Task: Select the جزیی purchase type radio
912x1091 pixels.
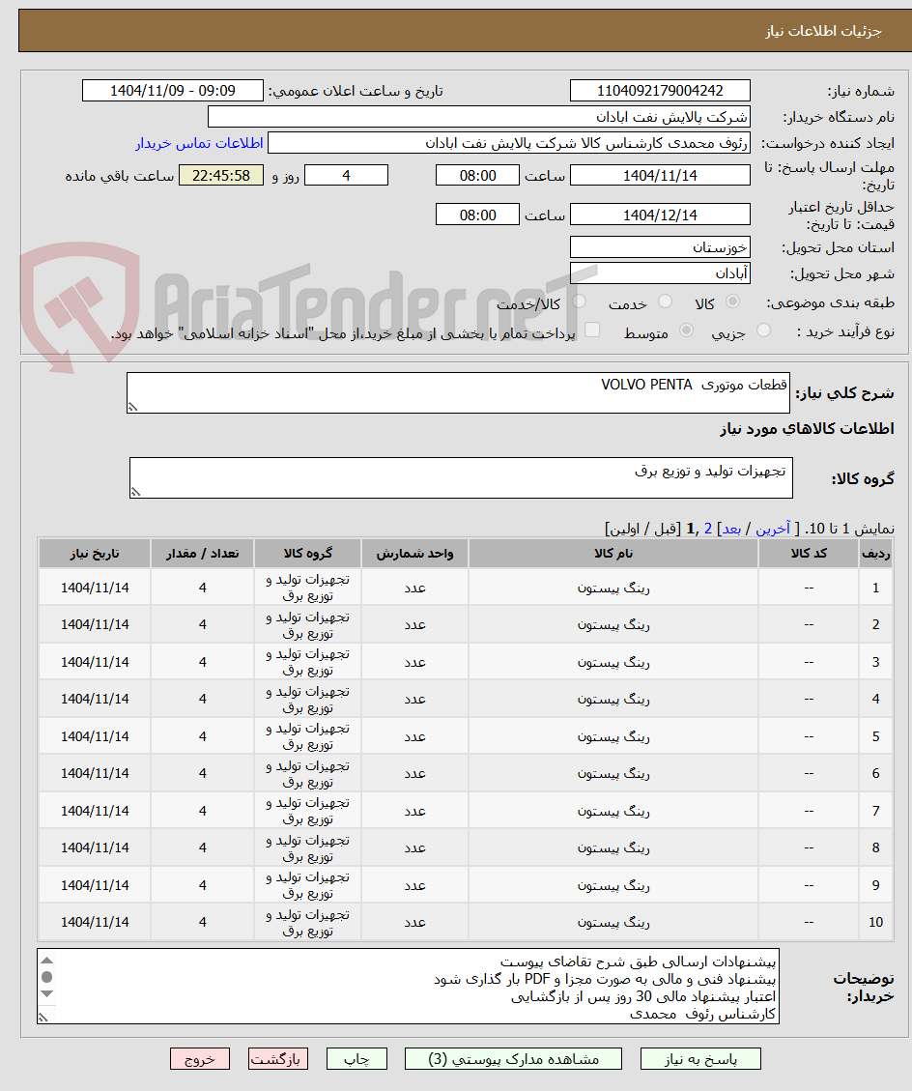Action: [764, 330]
